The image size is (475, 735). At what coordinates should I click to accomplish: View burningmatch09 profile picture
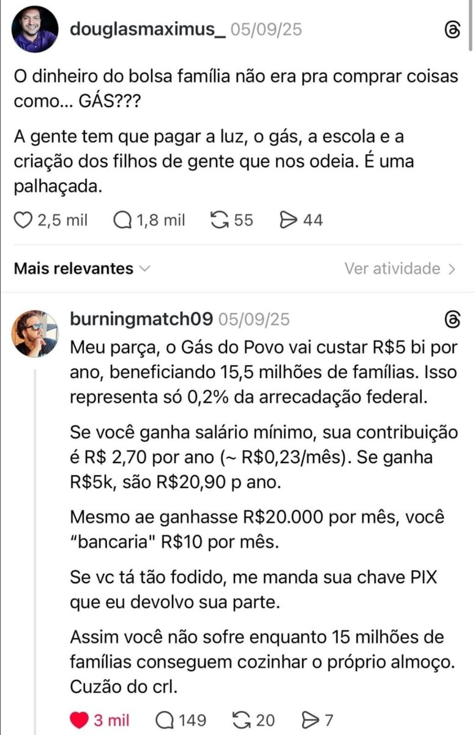click(35, 333)
